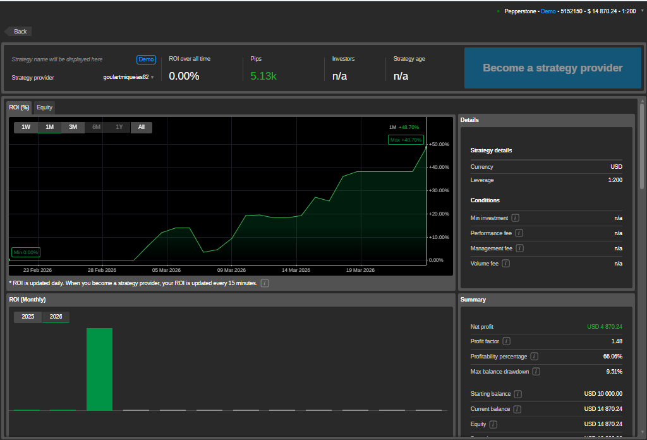Show 2025 monthly ROI
Screen dimensions: 647x440
[28, 317]
